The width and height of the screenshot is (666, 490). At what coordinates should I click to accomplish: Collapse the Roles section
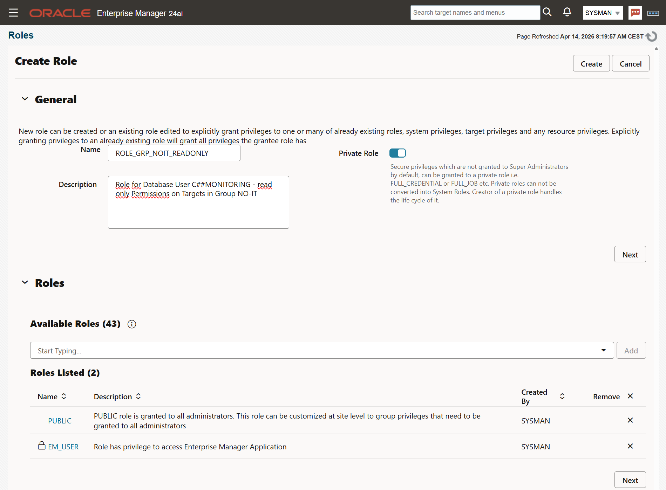[x=25, y=282]
